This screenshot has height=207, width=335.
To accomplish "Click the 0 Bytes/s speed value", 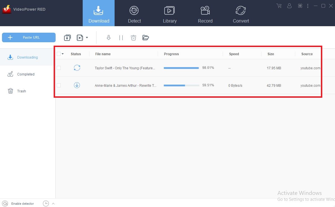I will 235,86.
